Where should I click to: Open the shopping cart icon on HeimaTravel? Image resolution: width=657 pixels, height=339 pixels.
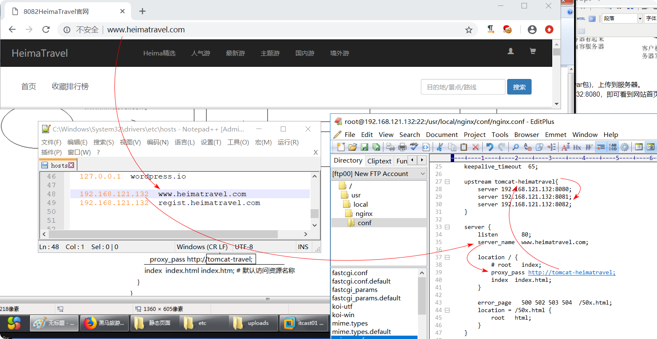point(532,51)
